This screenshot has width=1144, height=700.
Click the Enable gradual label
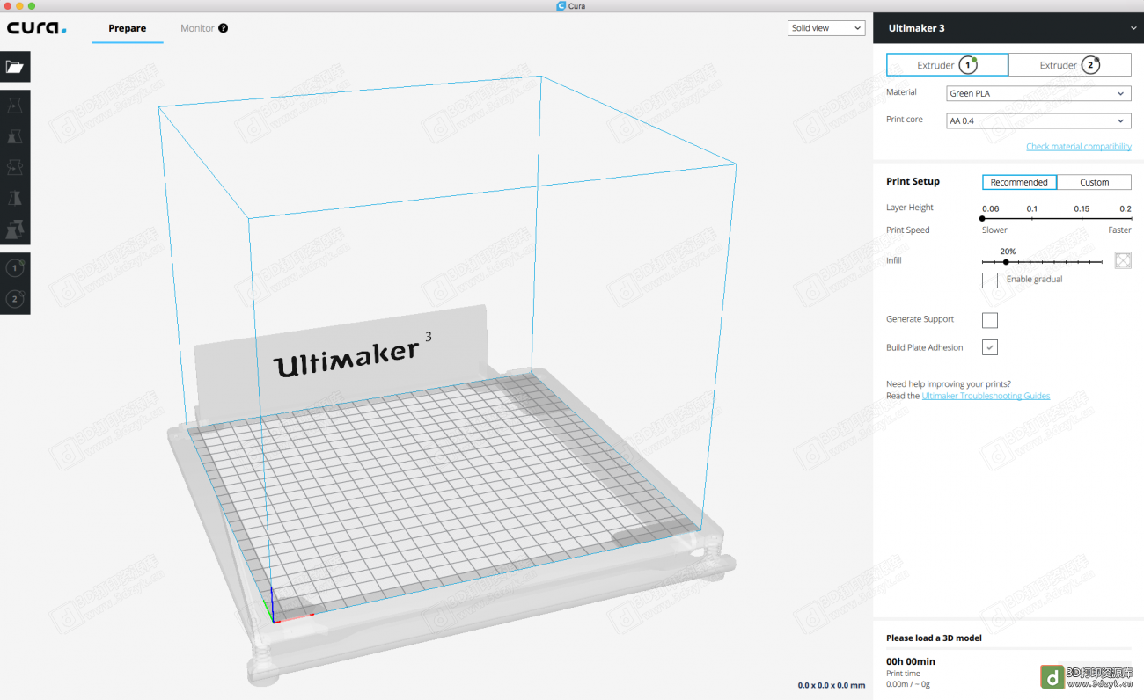pos(1034,279)
